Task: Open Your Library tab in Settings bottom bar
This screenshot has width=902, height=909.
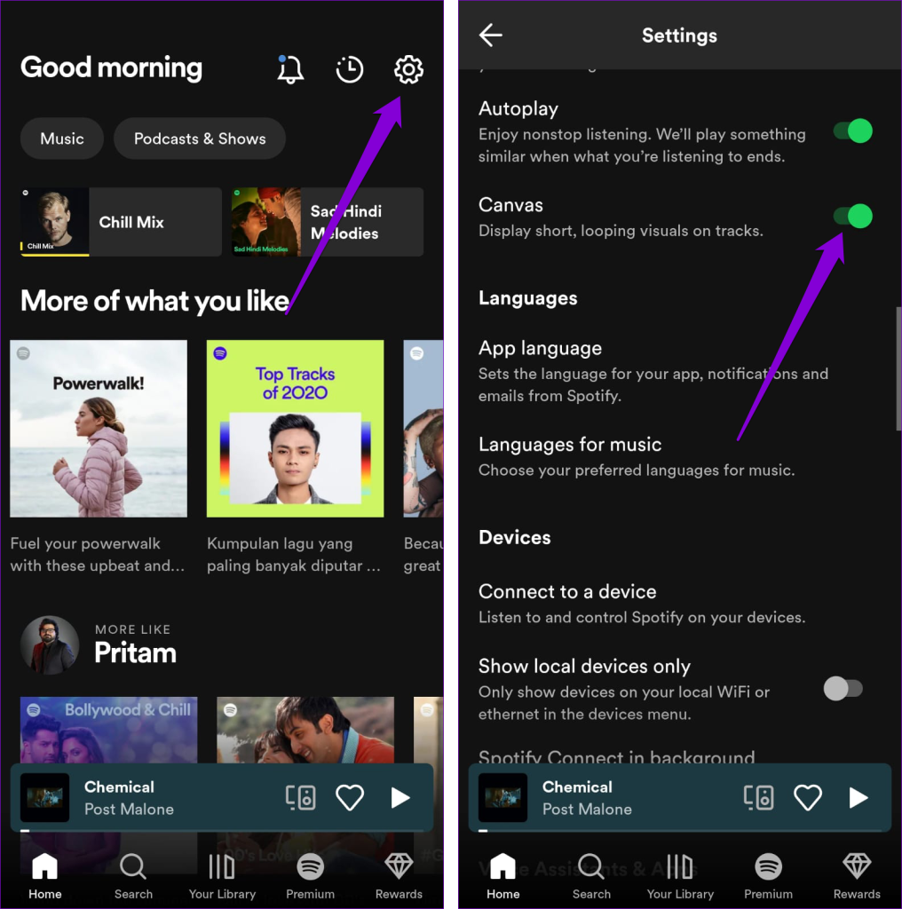Action: [680, 876]
